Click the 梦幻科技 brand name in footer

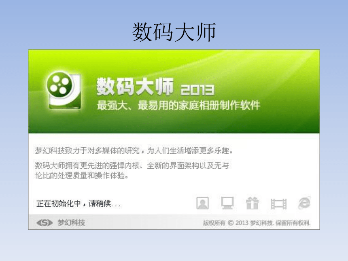click(x=71, y=223)
